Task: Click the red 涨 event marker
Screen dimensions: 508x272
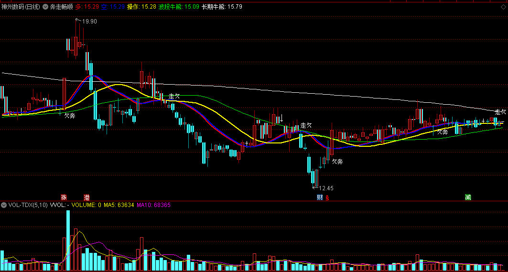Action: click(x=64, y=197)
